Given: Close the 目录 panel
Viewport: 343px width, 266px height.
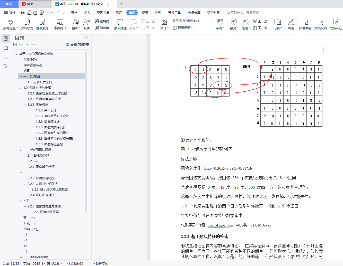Looking at the screenshot, I should [x=86, y=38].
